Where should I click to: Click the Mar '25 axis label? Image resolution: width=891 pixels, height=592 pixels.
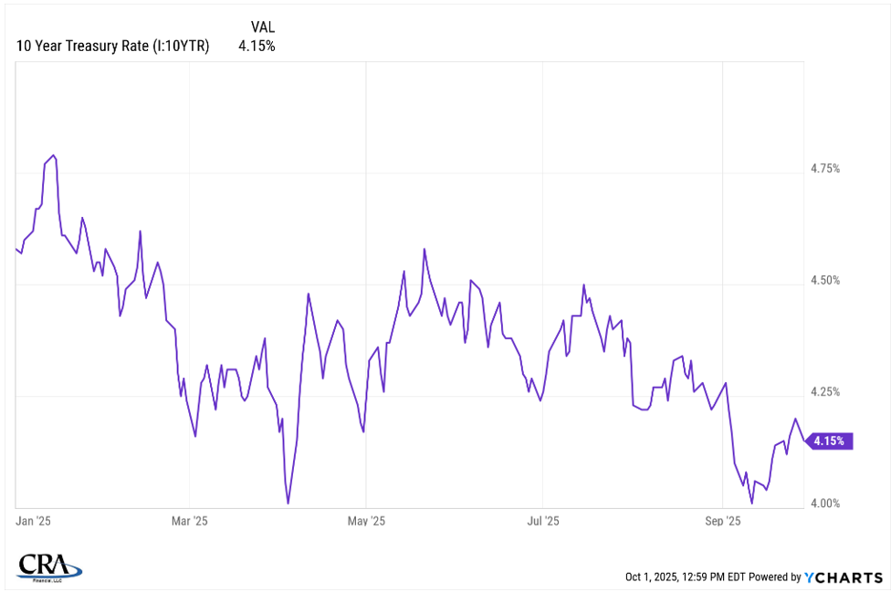pyautogui.click(x=189, y=521)
